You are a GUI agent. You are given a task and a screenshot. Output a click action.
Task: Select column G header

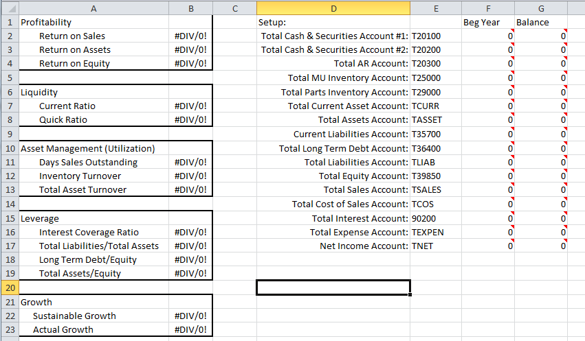point(541,8)
